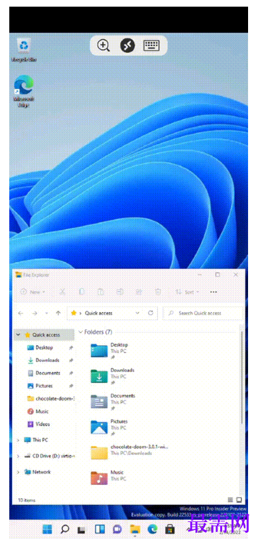Open the Windows Start menu
Image resolution: width=262 pixels, height=544 pixels.
47,529
